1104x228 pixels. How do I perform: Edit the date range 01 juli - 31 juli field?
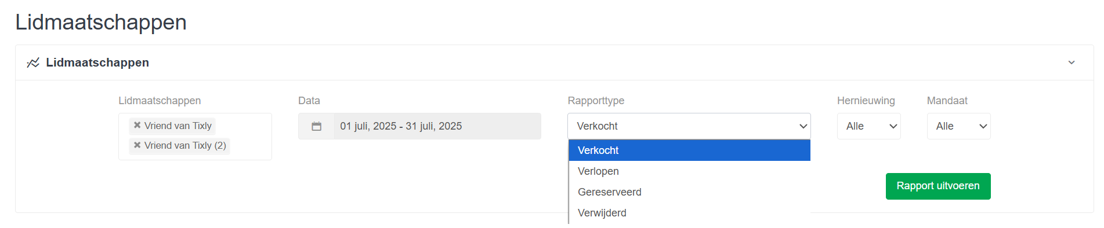(x=437, y=126)
